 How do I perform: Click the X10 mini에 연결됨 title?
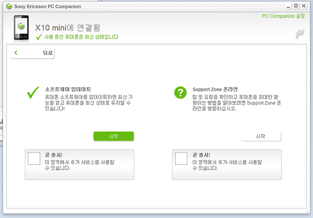[x=67, y=28]
